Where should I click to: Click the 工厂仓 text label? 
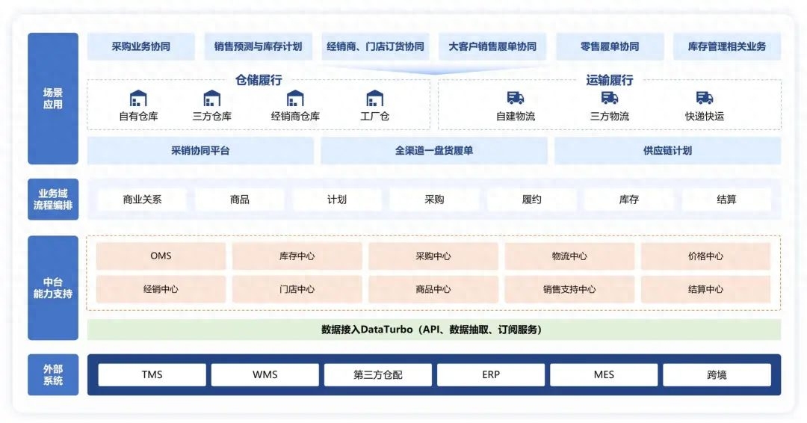tap(374, 117)
